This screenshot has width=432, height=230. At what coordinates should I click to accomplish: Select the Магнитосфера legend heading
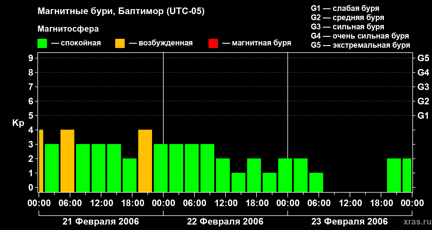click(68, 29)
